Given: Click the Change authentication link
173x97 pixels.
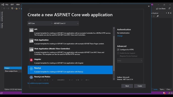Looking at the screenshot, I should pos(120,36).
